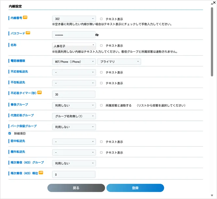Click the 不応答タイマー input field
217x199 pixels.
74,94
